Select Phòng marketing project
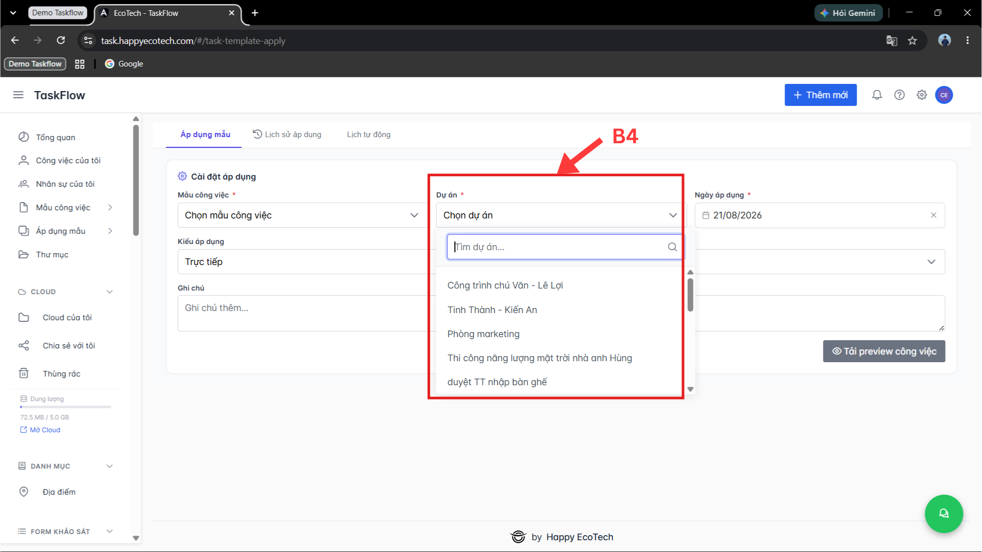This screenshot has width=982, height=552. (484, 334)
